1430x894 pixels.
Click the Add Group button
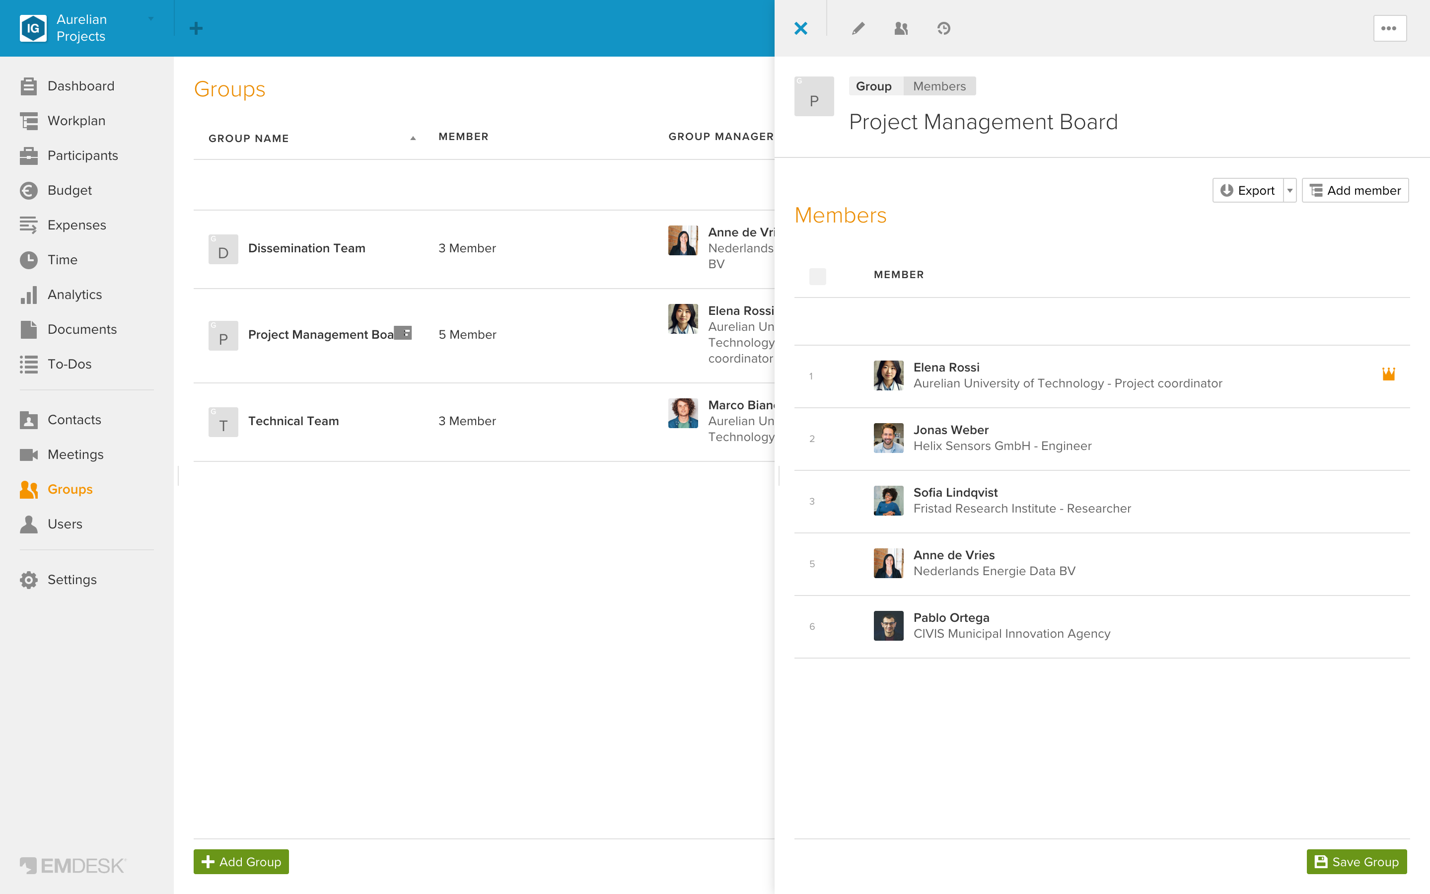coord(241,862)
